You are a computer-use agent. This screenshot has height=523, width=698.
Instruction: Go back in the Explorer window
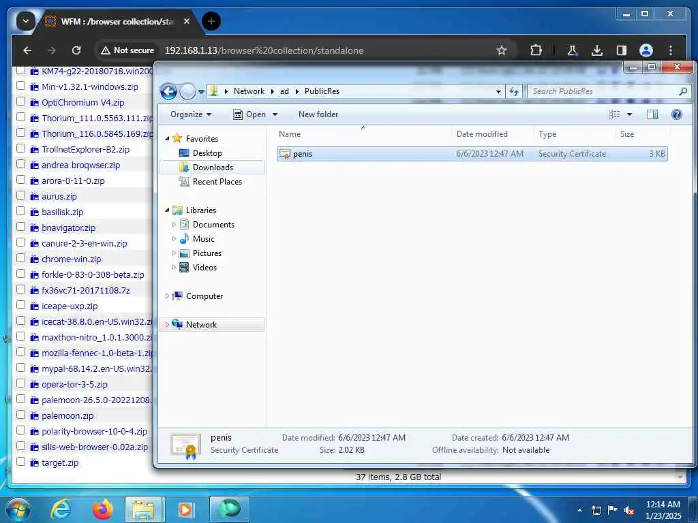pos(168,91)
